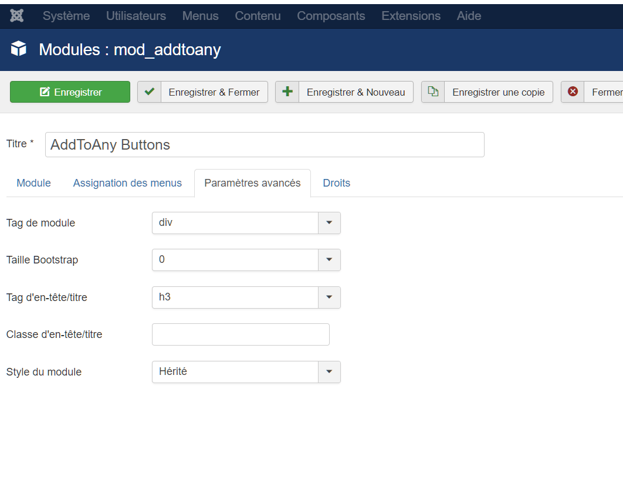Click the green checkmark save-and-close icon
Viewport: 623px width, 487px height.
[150, 92]
